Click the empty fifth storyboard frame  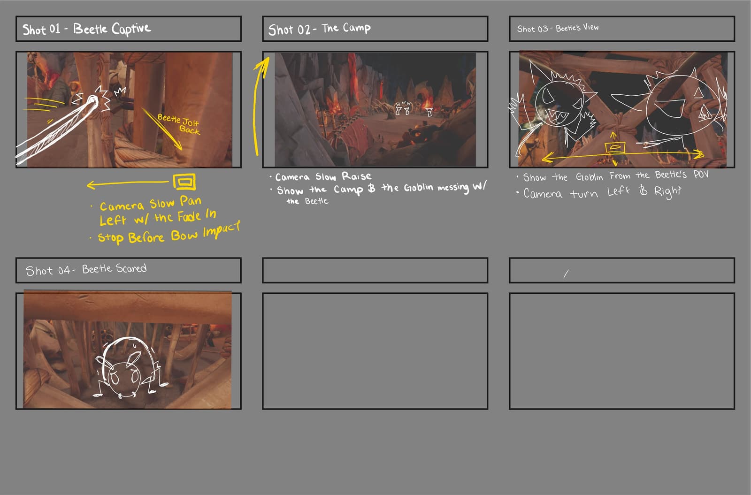(375, 351)
